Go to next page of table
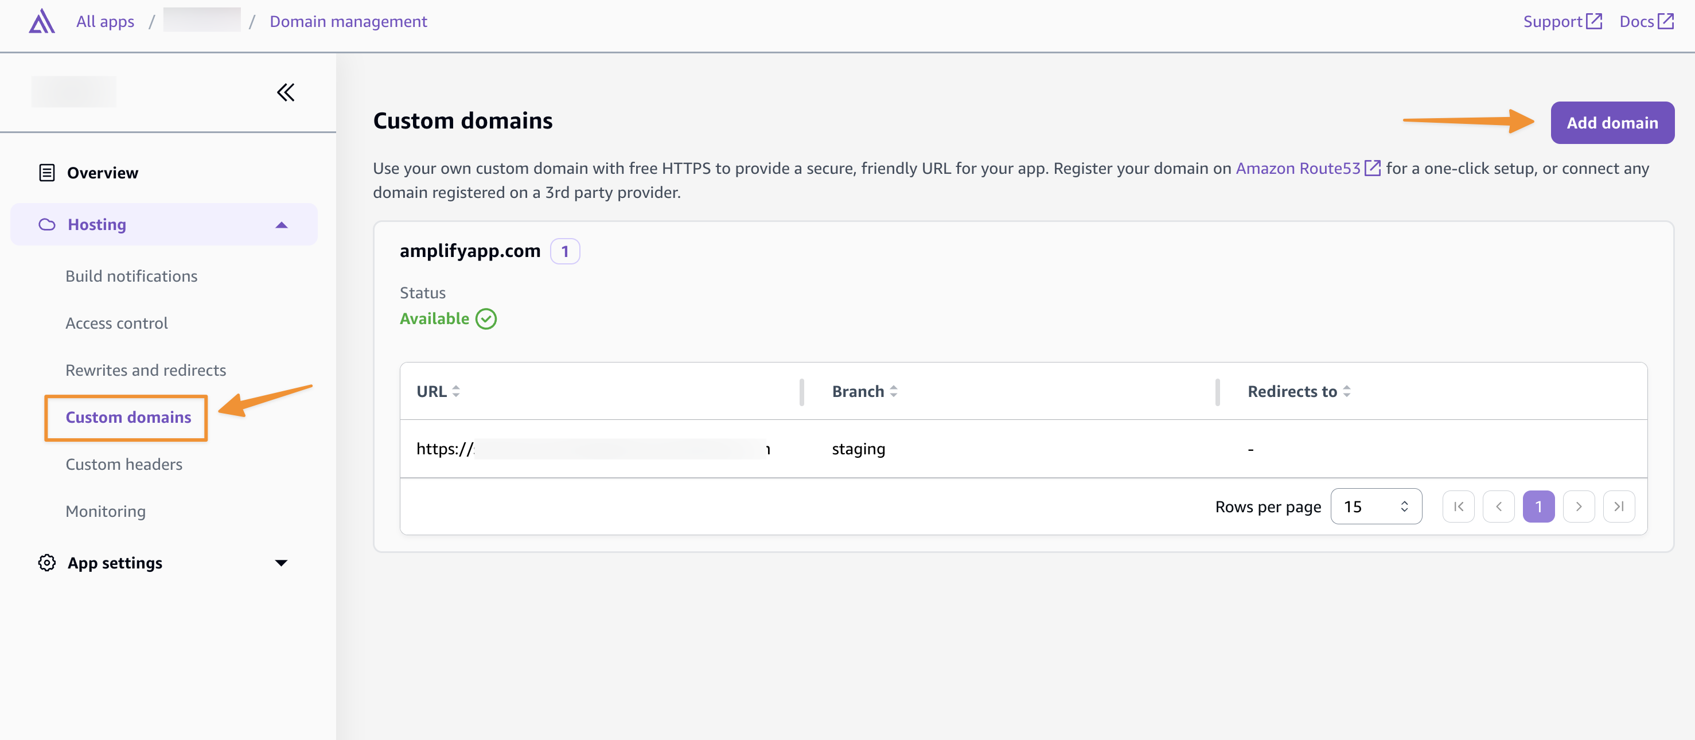Viewport: 1695px width, 740px height. [1579, 507]
